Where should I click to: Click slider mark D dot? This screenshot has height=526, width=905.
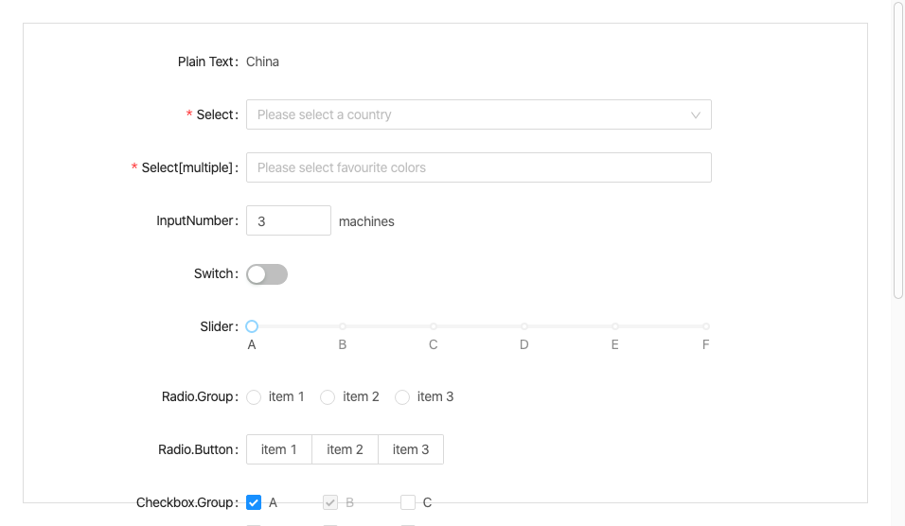tap(524, 326)
